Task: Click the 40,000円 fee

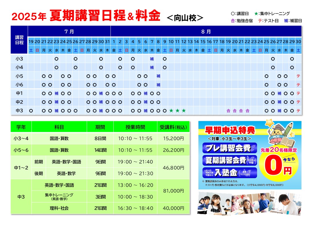Action: coord(173,208)
